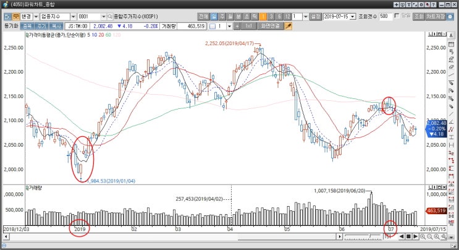Viewport: 459px width, 250px height.
Task: Open the 업종지수 dropdown list
Action: click(73, 17)
